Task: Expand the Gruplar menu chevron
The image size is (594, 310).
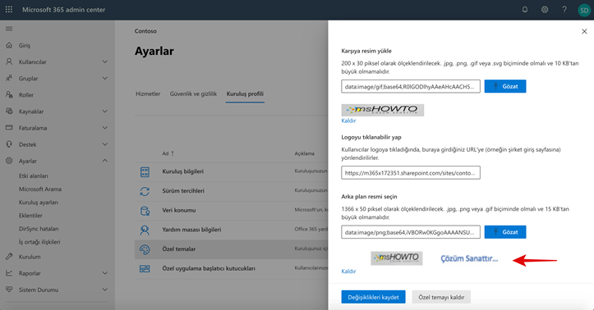Action: click(105, 78)
